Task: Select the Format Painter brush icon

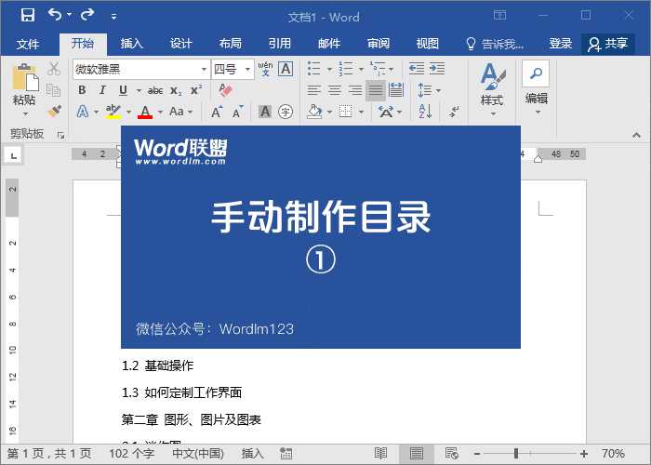Action: [54, 111]
